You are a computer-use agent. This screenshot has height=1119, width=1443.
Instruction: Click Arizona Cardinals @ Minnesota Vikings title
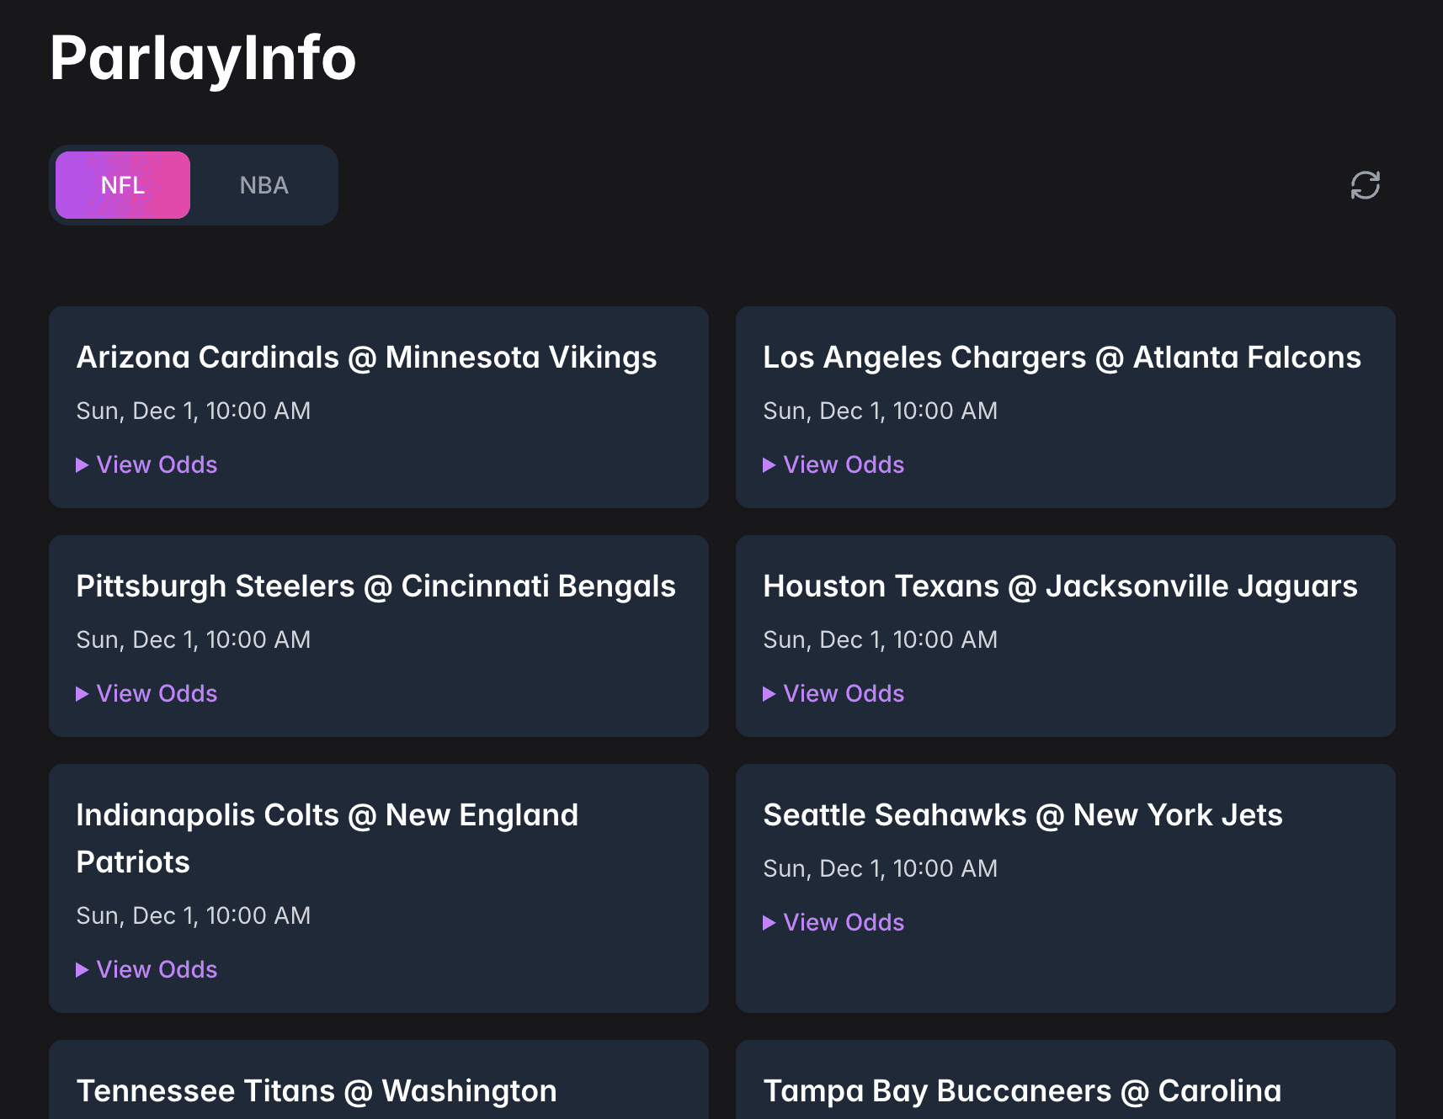[x=366, y=358]
